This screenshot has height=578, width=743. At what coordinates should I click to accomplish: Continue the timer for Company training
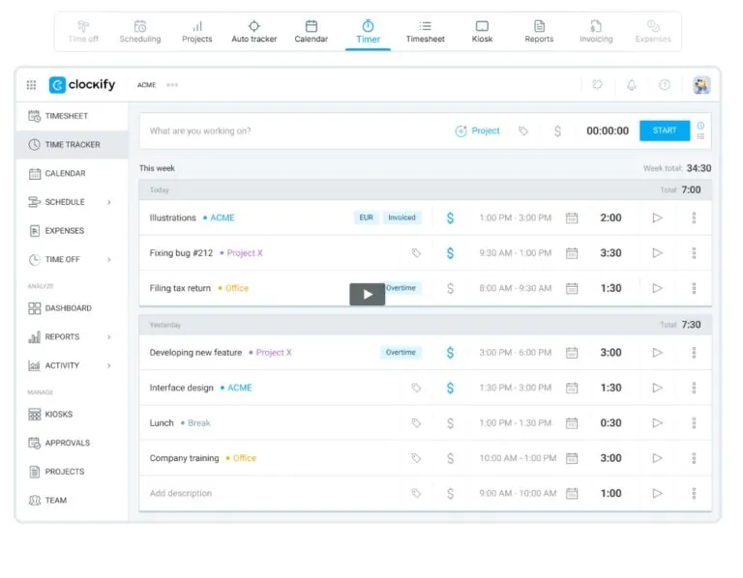click(x=657, y=458)
